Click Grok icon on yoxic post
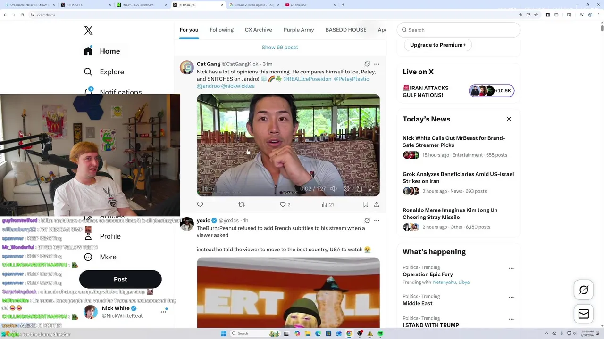Viewport: 604px width, 339px height. click(367, 220)
